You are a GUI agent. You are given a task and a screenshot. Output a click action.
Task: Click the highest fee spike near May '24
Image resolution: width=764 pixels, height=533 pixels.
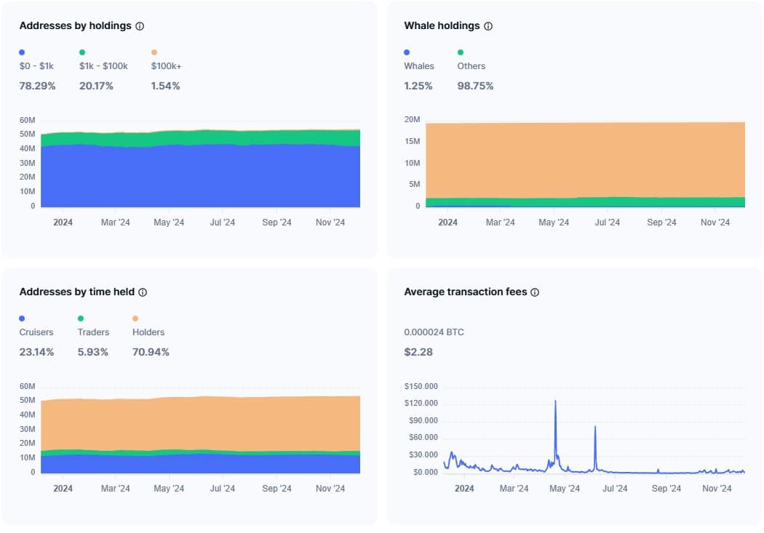pos(555,401)
